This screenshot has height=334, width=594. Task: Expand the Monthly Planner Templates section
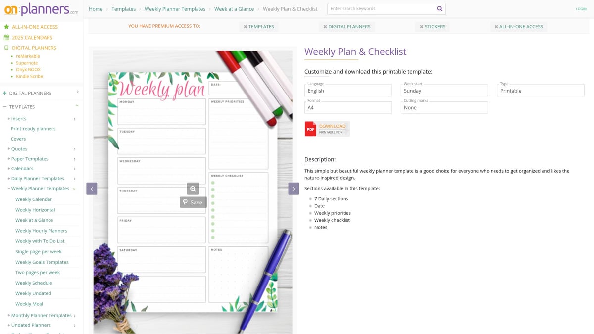click(42, 315)
